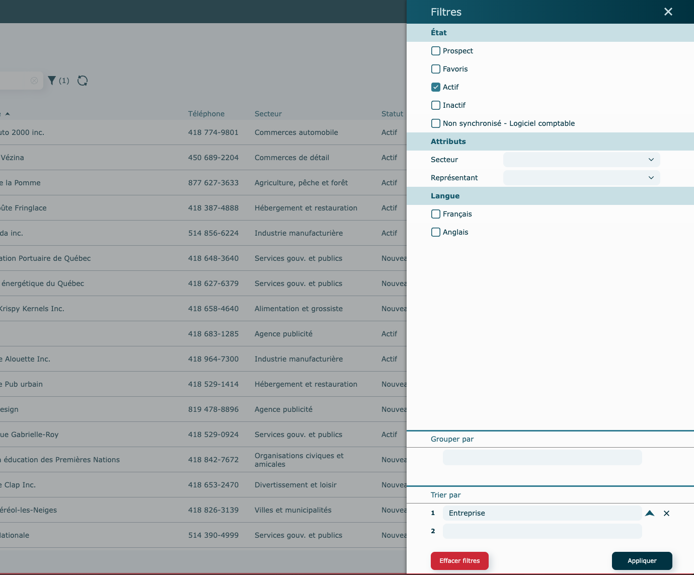Image resolution: width=694 pixels, height=575 pixels.
Task: Open the Secteur dropdown
Action: click(581, 160)
